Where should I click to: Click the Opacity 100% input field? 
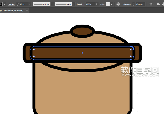coord(90,4)
